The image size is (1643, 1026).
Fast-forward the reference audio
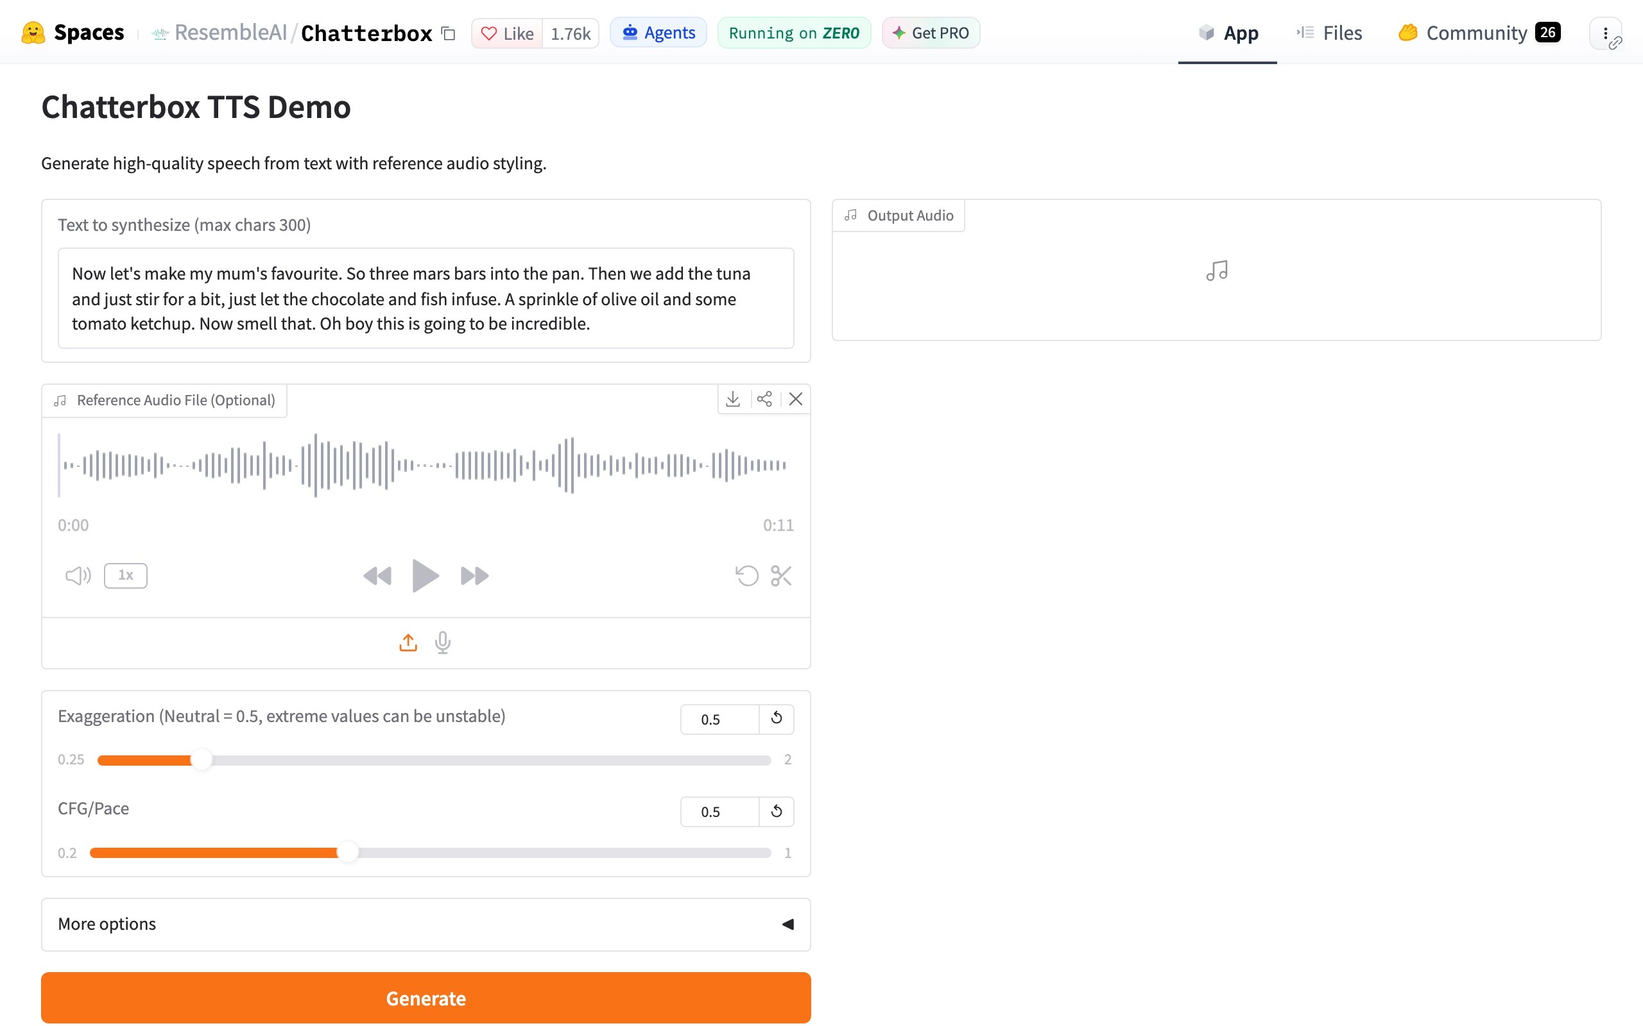tap(474, 576)
